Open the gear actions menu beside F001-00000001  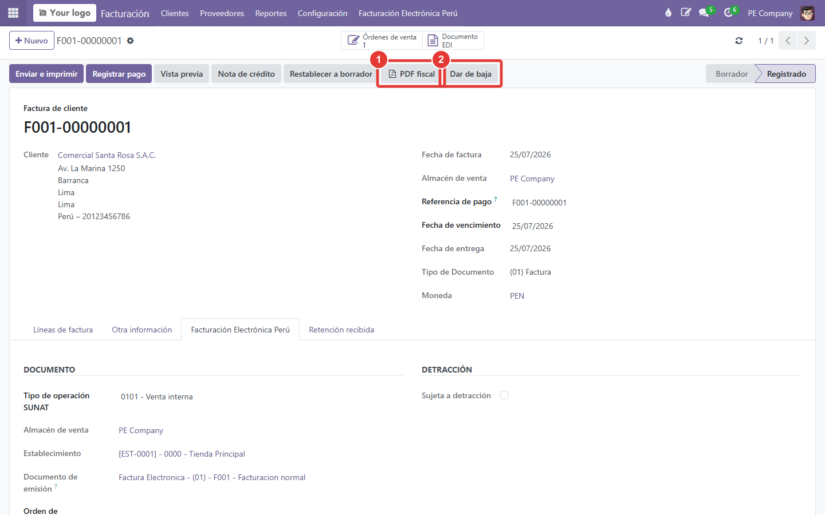tap(130, 41)
